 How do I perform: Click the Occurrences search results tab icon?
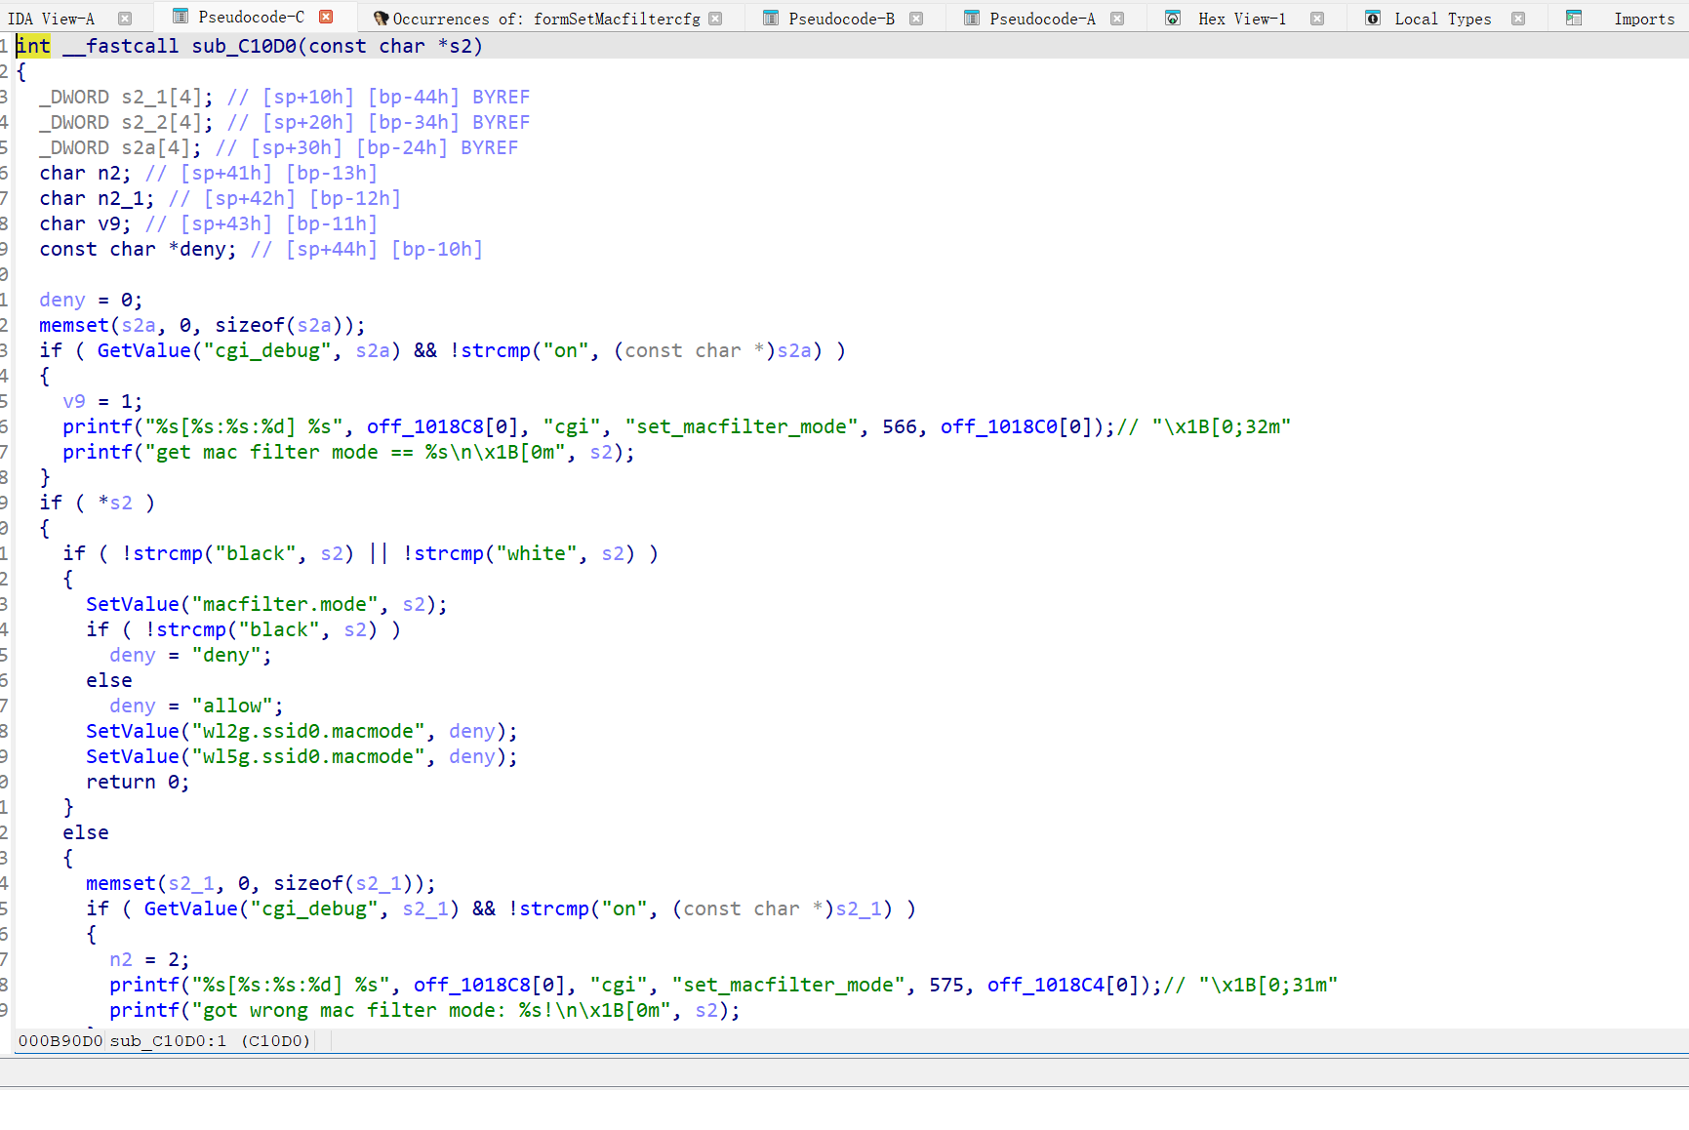pos(381,19)
